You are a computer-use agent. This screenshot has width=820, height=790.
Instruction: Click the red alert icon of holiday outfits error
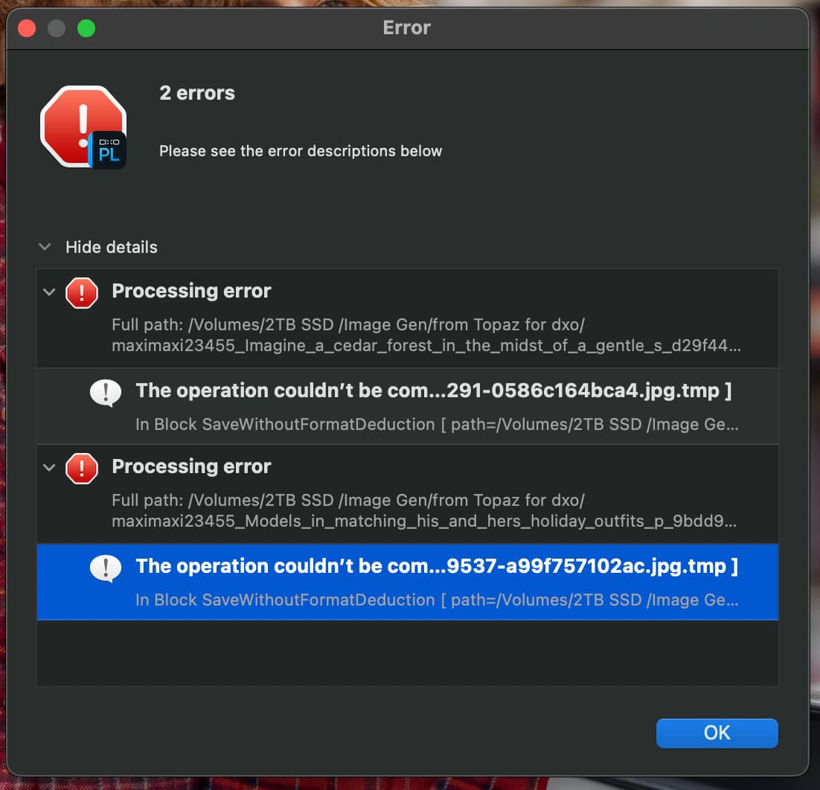click(82, 469)
